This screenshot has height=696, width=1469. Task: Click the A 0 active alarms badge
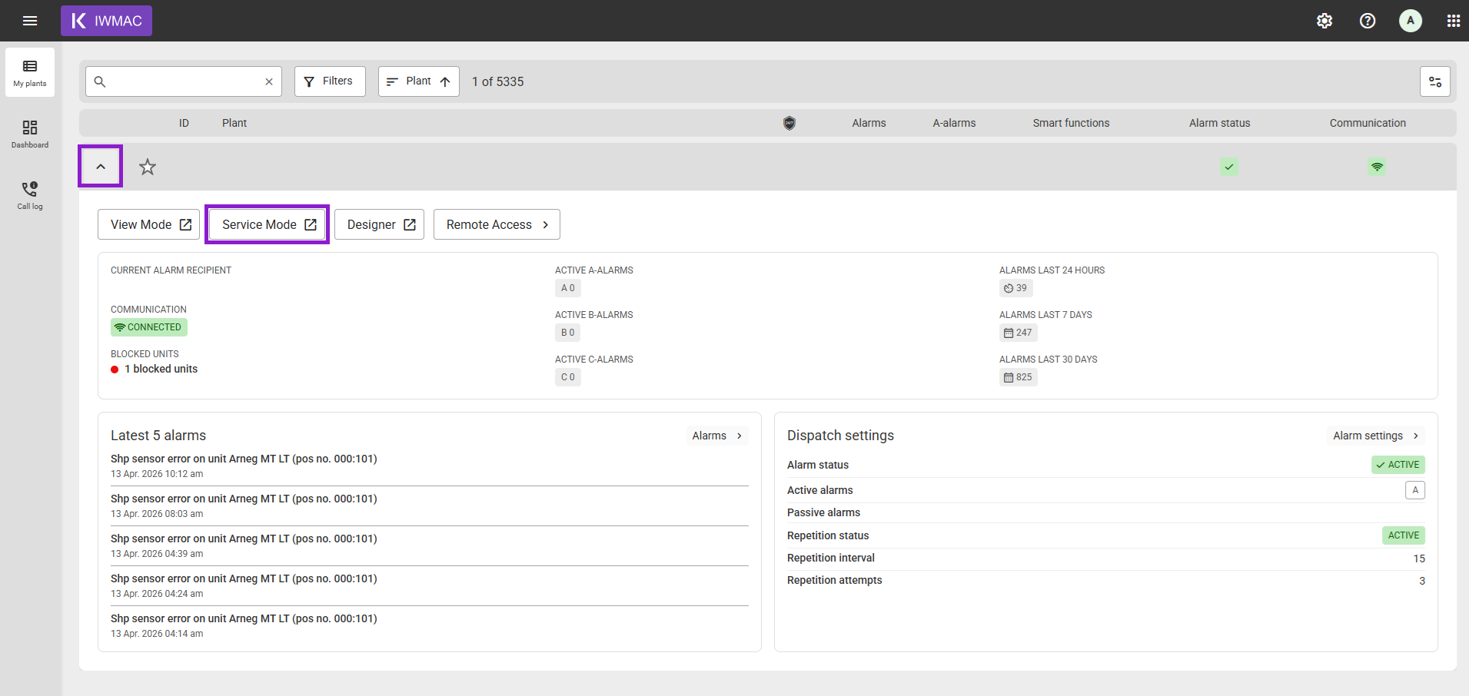pyautogui.click(x=568, y=288)
